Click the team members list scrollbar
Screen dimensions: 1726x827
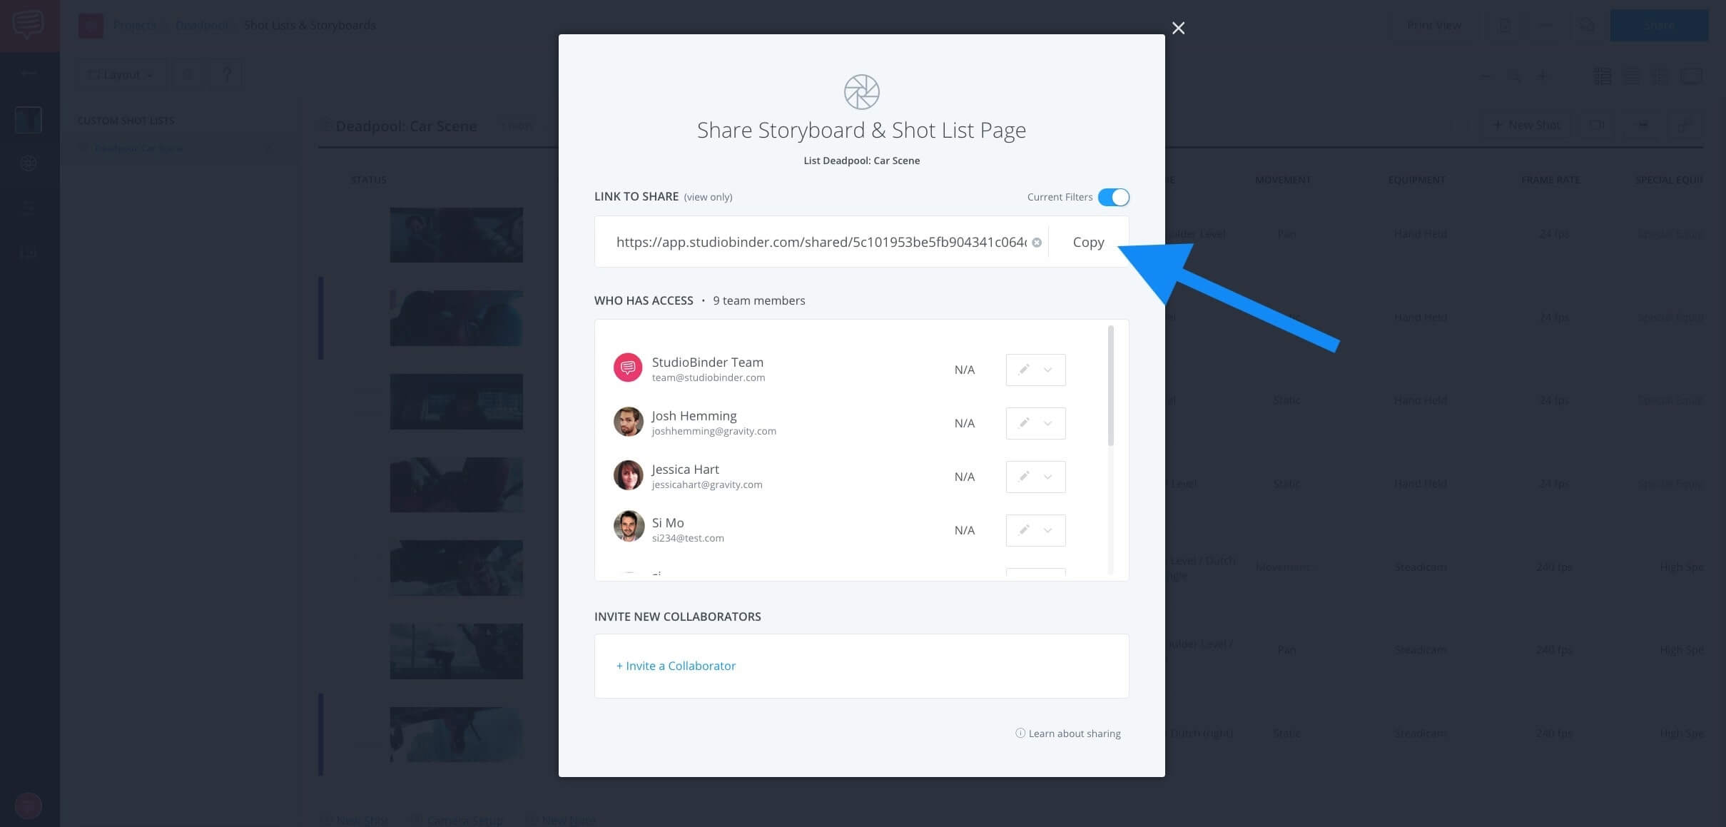[1111, 386]
